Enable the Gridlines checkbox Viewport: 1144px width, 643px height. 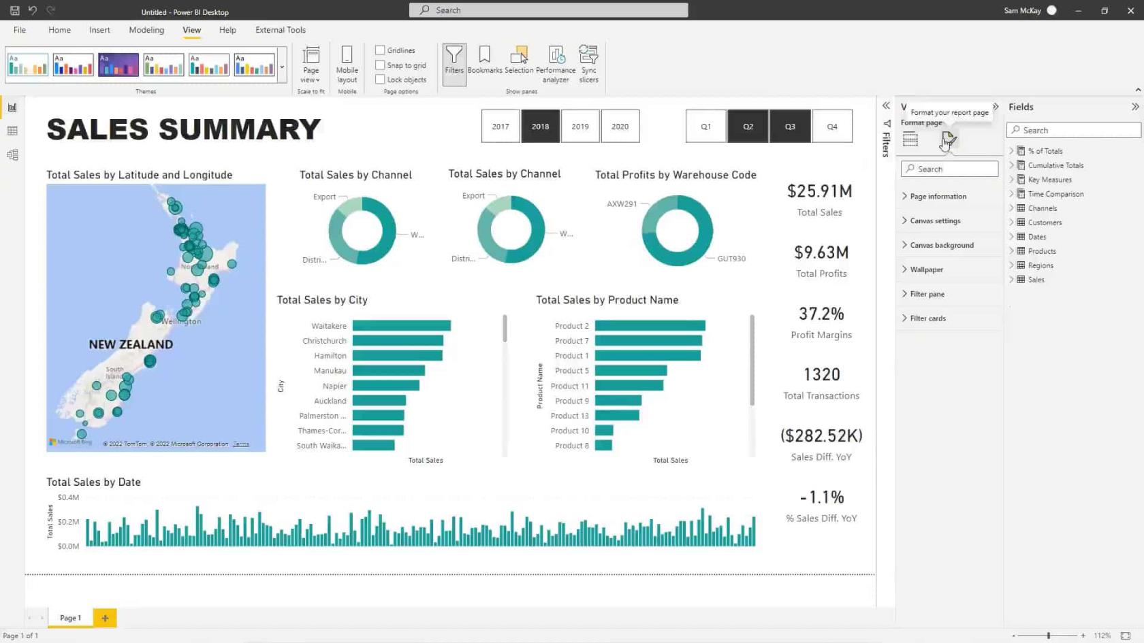tap(380, 50)
